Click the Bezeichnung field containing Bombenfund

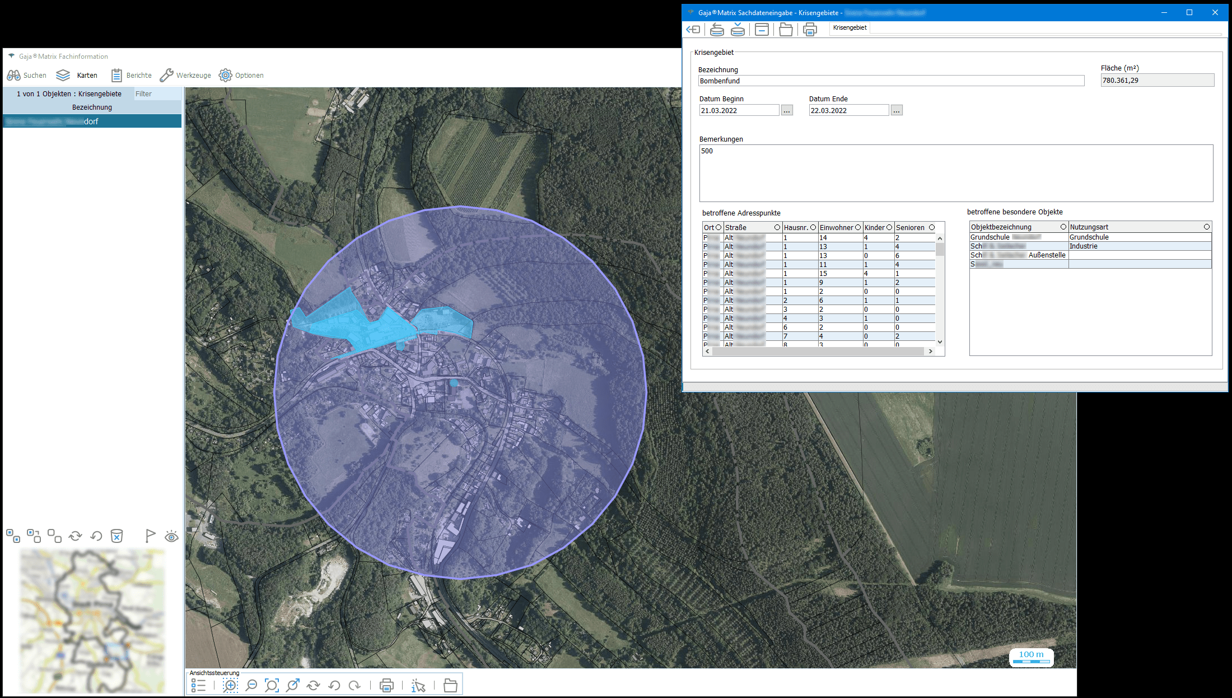(x=890, y=81)
